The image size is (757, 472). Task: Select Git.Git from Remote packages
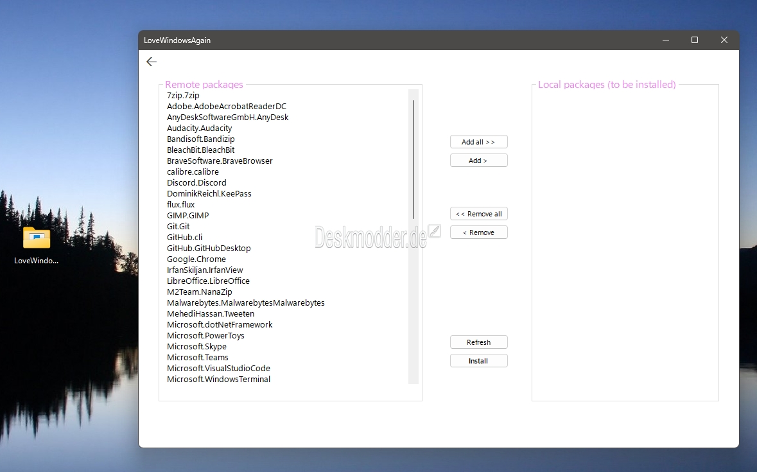click(x=178, y=226)
